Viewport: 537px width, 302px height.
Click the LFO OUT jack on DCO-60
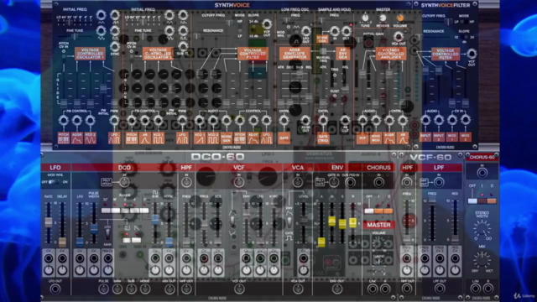pyautogui.click(x=55, y=289)
